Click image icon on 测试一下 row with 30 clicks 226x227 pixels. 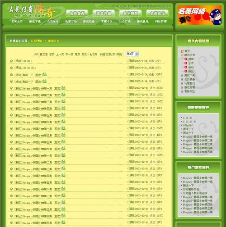[45, 74]
